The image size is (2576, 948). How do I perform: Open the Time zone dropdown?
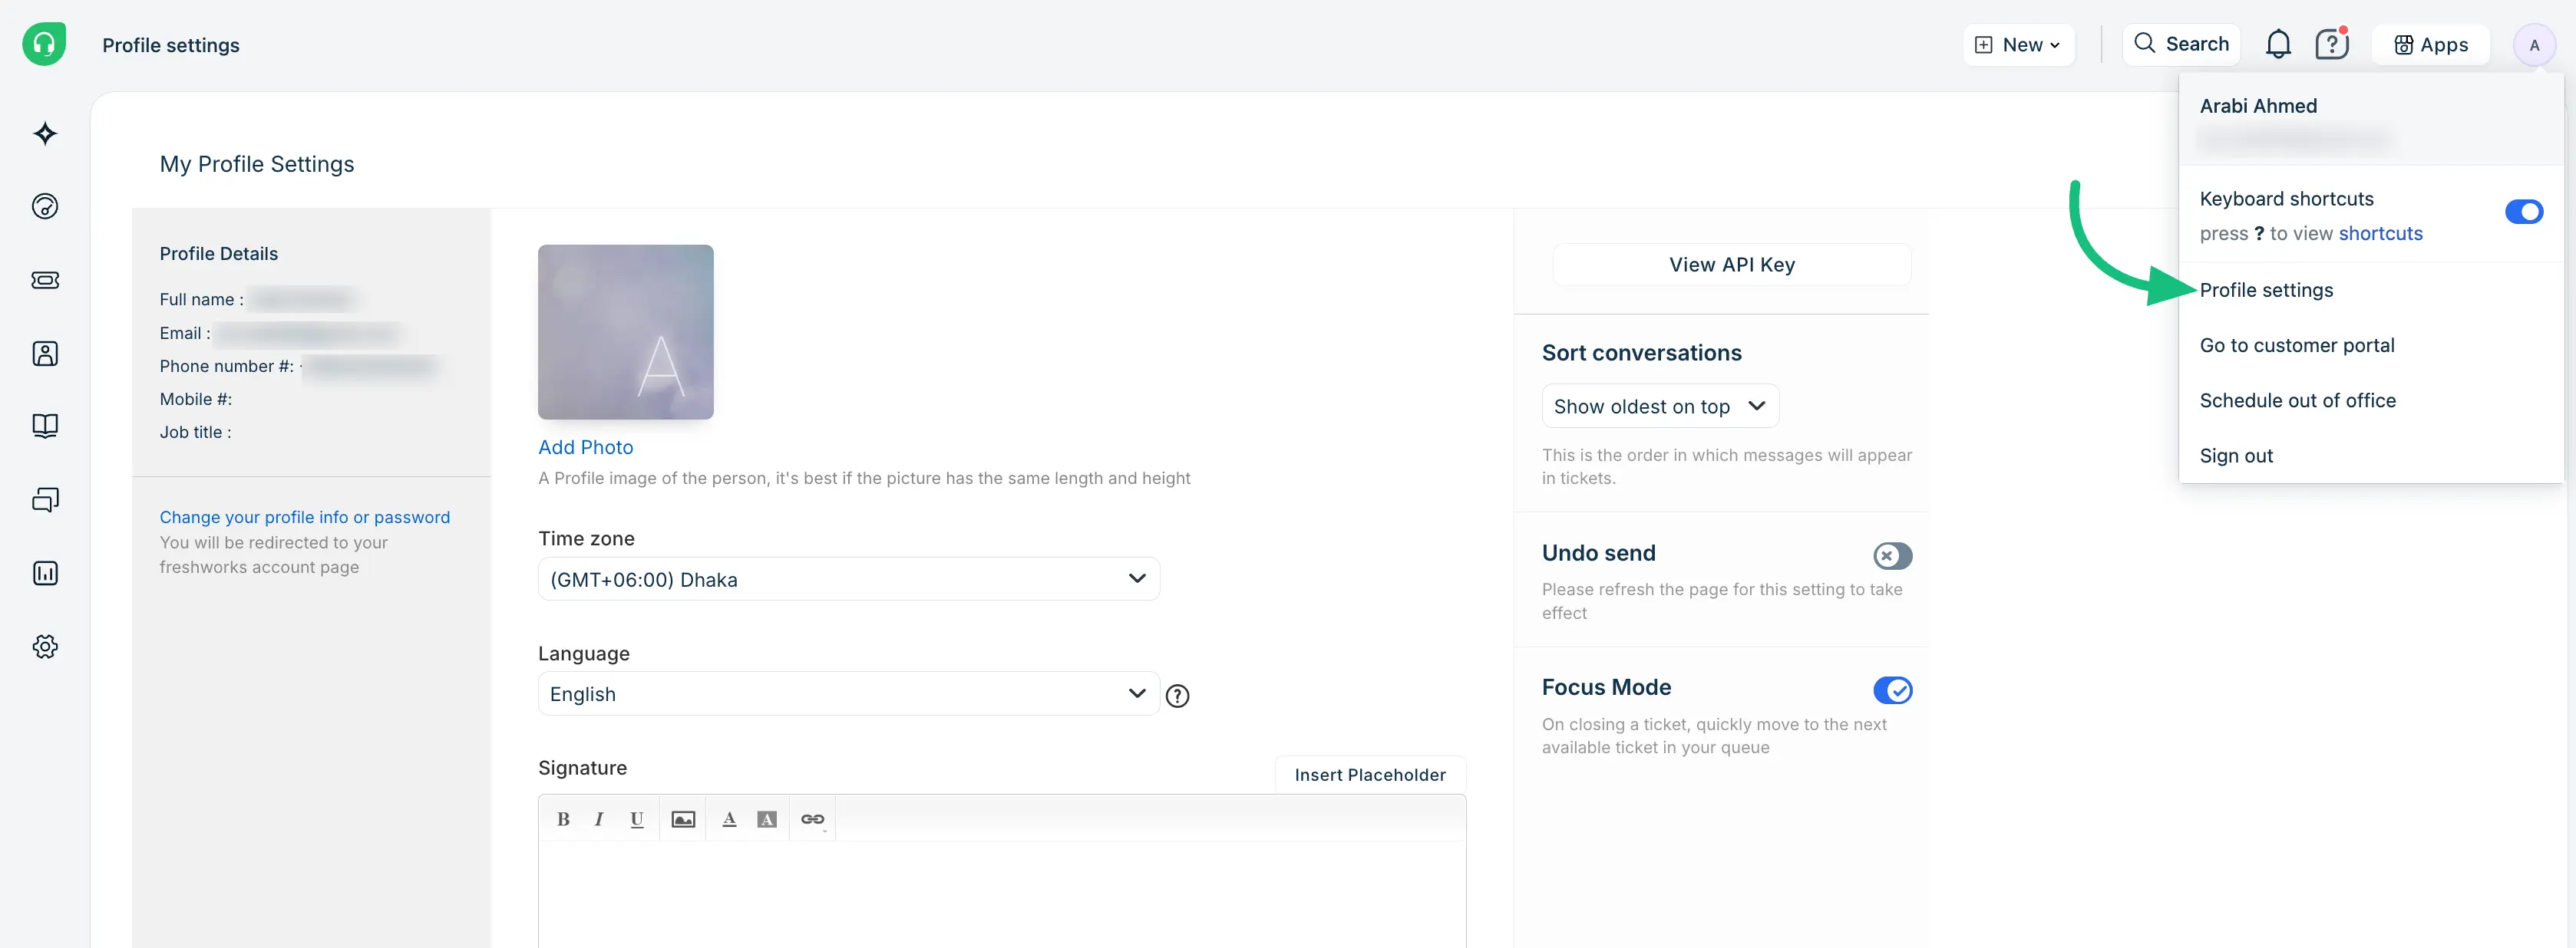[848, 578]
